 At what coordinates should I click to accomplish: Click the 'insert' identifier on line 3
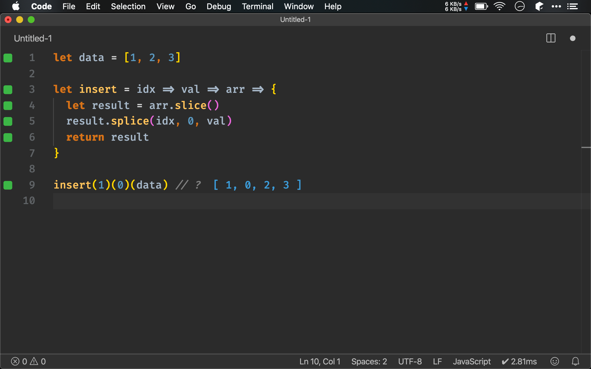[98, 89]
